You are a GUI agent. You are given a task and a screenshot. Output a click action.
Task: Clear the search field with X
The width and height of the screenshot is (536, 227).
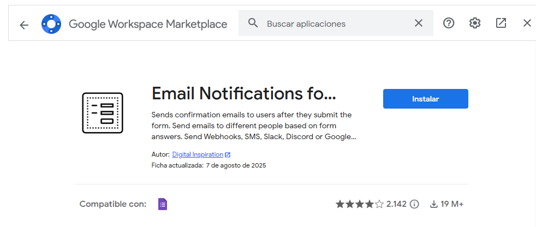pos(419,23)
